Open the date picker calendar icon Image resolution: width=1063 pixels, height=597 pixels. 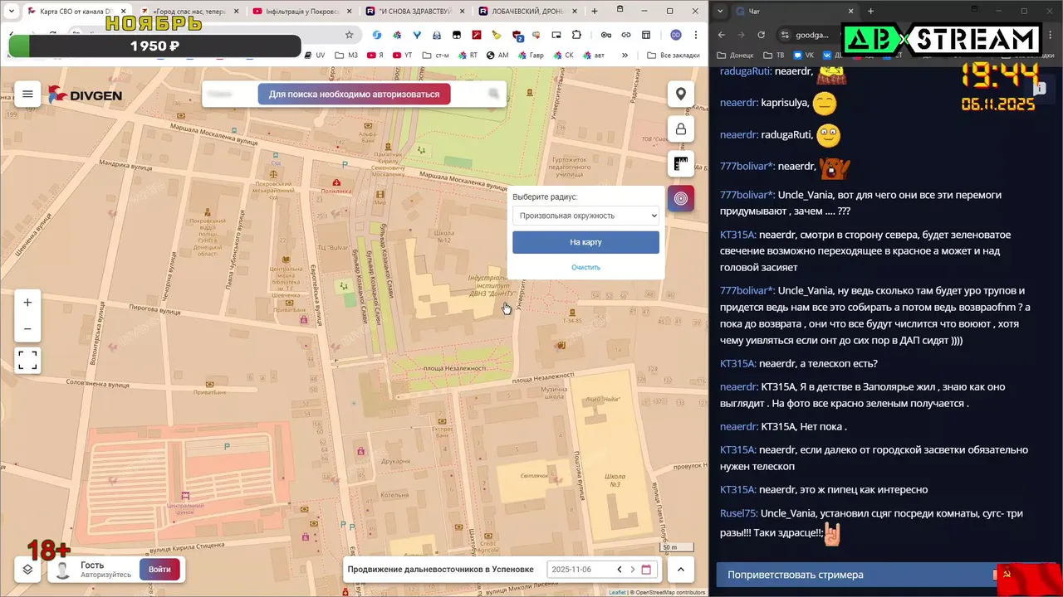tap(646, 569)
